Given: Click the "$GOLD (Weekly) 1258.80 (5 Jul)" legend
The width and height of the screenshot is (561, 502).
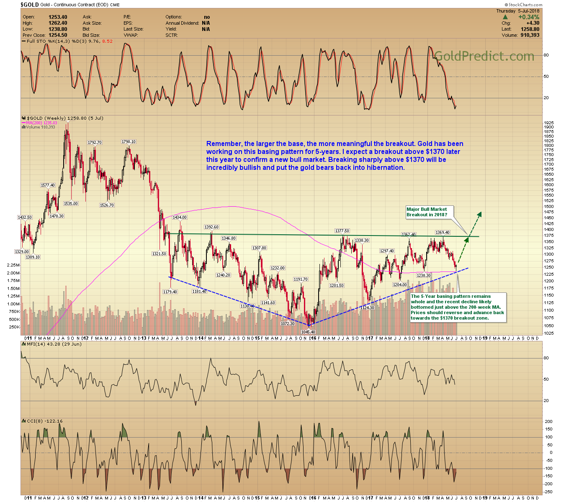Looking at the screenshot, I should point(63,118).
